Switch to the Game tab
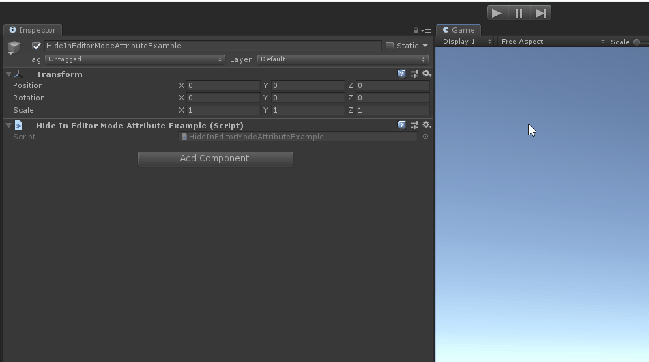 (459, 30)
